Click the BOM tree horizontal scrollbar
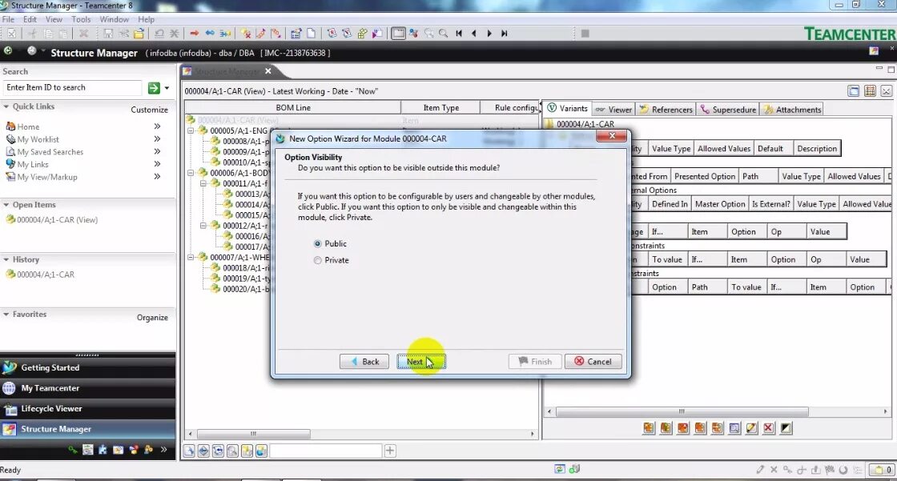This screenshot has width=897, height=481. click(253, 434)
